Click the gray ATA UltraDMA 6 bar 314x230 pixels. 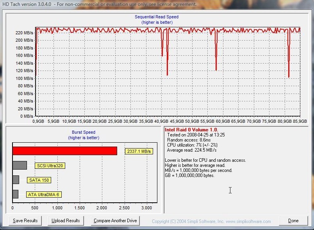(x=15, y=194)
